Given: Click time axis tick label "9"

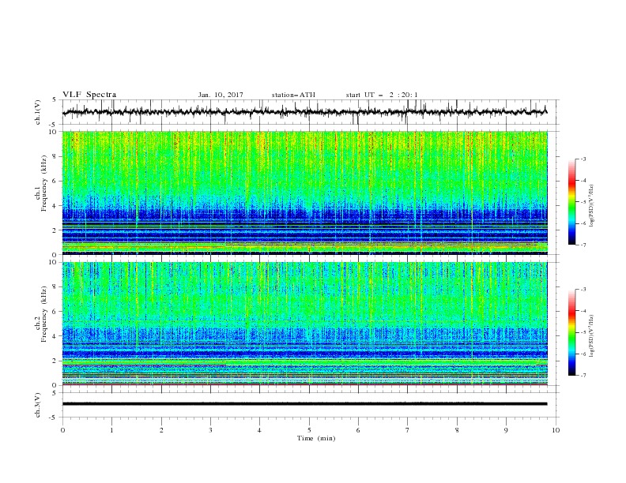Looking at the screenshot, I should pos(506,430).
